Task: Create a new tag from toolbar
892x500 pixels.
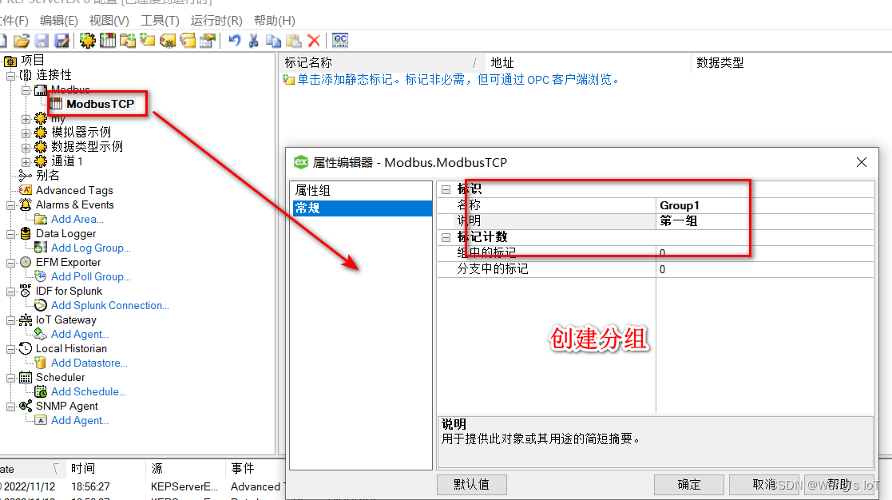Action: click(148, 41)
